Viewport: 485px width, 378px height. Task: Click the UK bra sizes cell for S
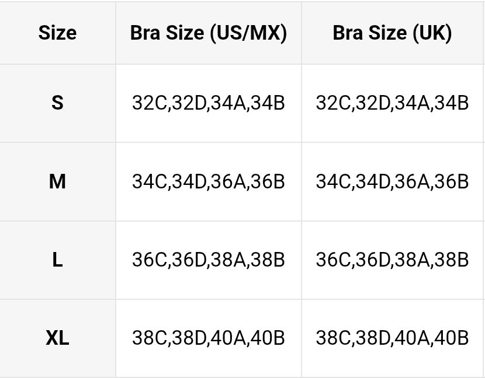392,103
